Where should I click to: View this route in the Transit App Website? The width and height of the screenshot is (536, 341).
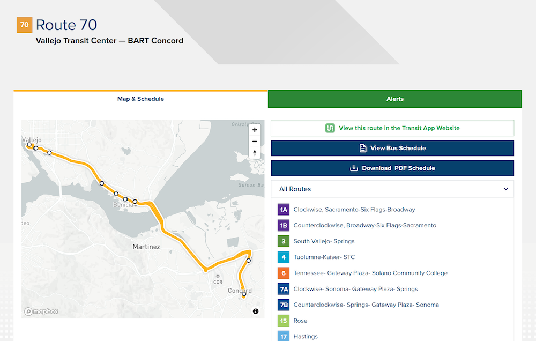pos(392,128)
